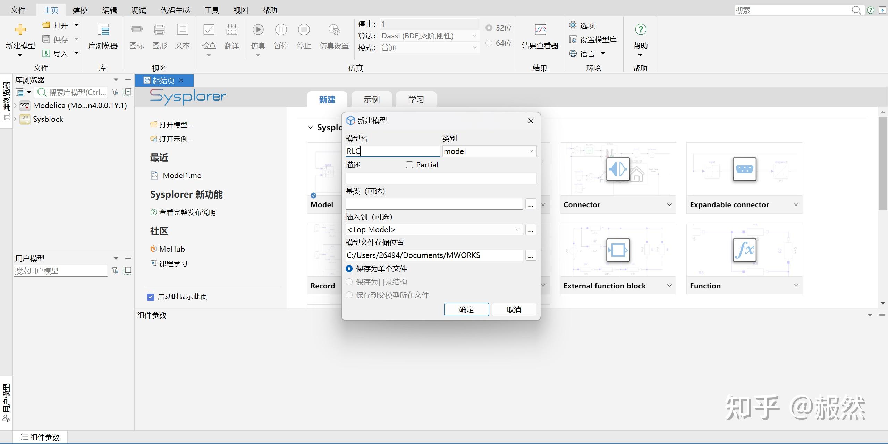
Task: Open the 代码生成 ribbon tab
Action: click(175, 10)
